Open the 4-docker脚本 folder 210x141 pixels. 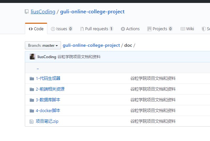point(48,110)
